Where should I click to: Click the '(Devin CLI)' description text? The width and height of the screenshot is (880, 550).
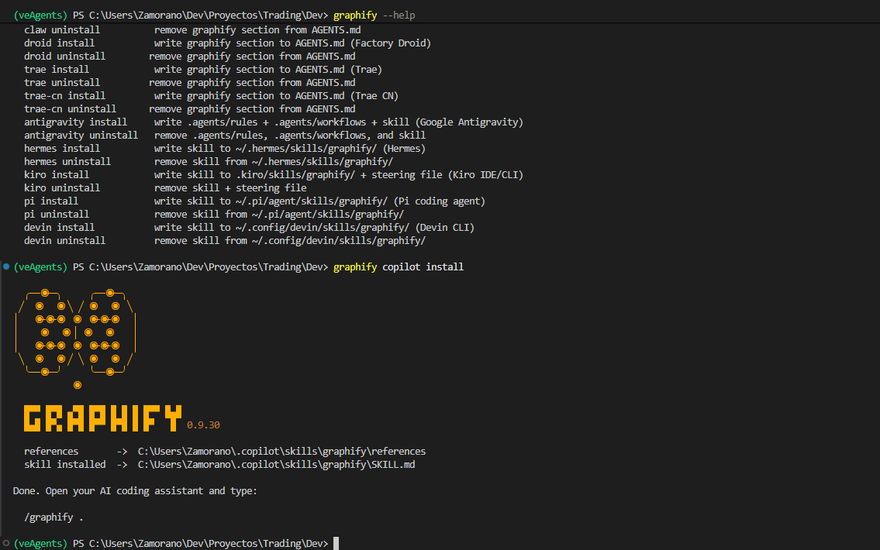(445, 228)
